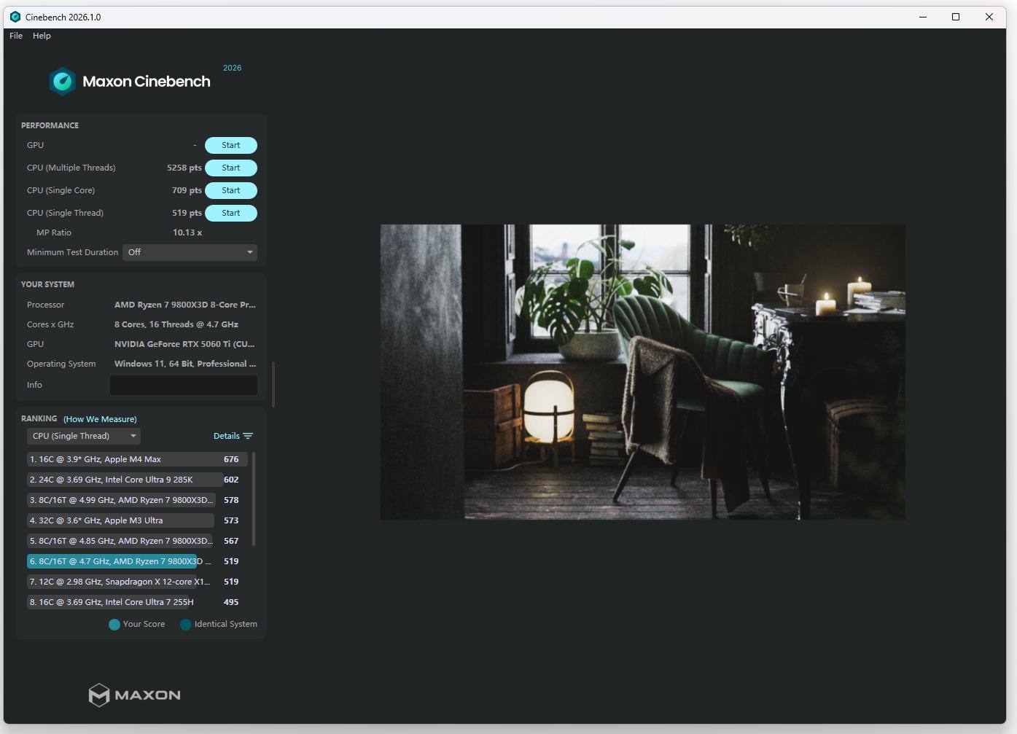Select highlighted ranking row 6 at 4.7 GHz

137,561
